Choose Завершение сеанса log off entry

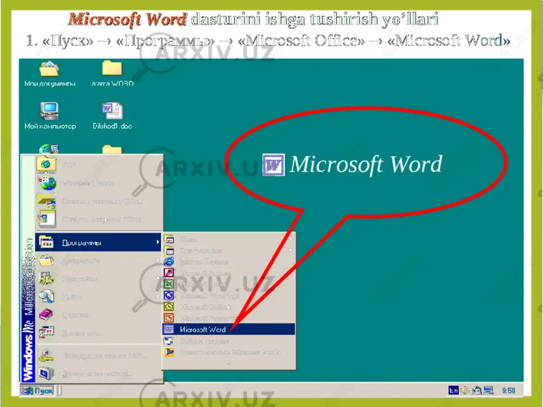tap(99, 355)
